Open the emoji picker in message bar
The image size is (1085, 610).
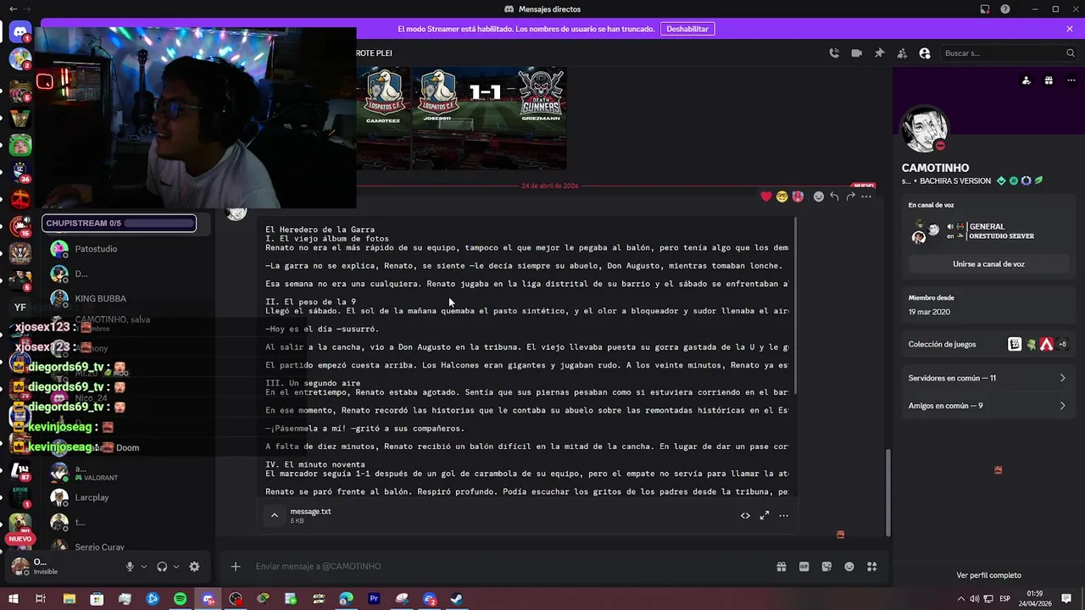click(x=849, y=567)
